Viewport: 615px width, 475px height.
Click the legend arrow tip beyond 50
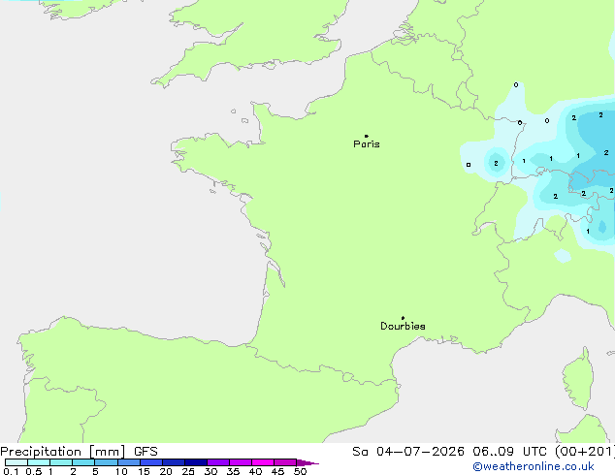[x=307, y=462]
